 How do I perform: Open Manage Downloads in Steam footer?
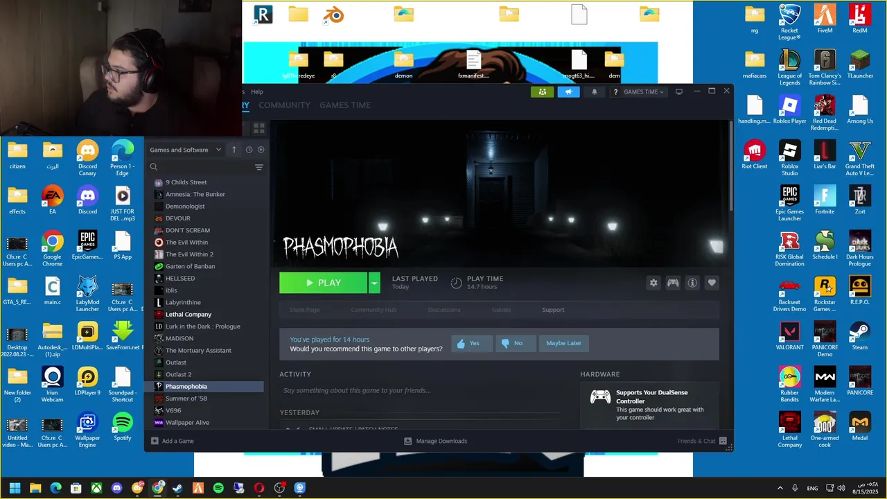pyautogui.click(x=436, y=441)
